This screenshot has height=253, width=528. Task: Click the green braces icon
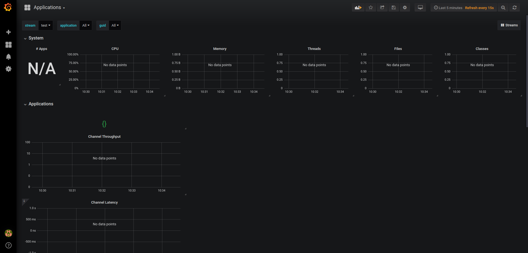pos(104,124)
